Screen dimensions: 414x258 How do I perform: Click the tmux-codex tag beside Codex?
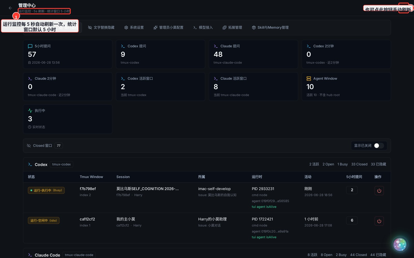pos(61,164)
